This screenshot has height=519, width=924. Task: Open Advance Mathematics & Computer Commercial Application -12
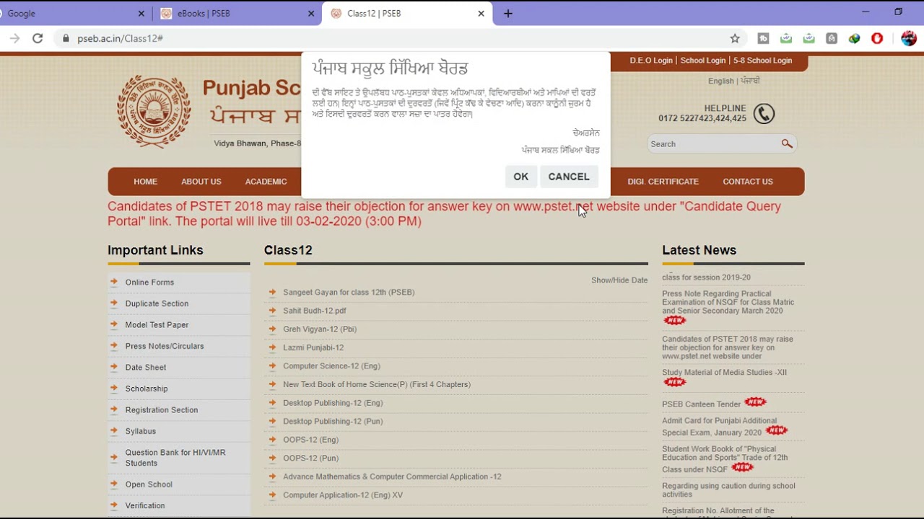point(392,476)
